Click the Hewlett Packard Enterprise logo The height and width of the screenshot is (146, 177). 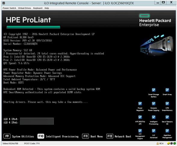click(x=155, y=21)
